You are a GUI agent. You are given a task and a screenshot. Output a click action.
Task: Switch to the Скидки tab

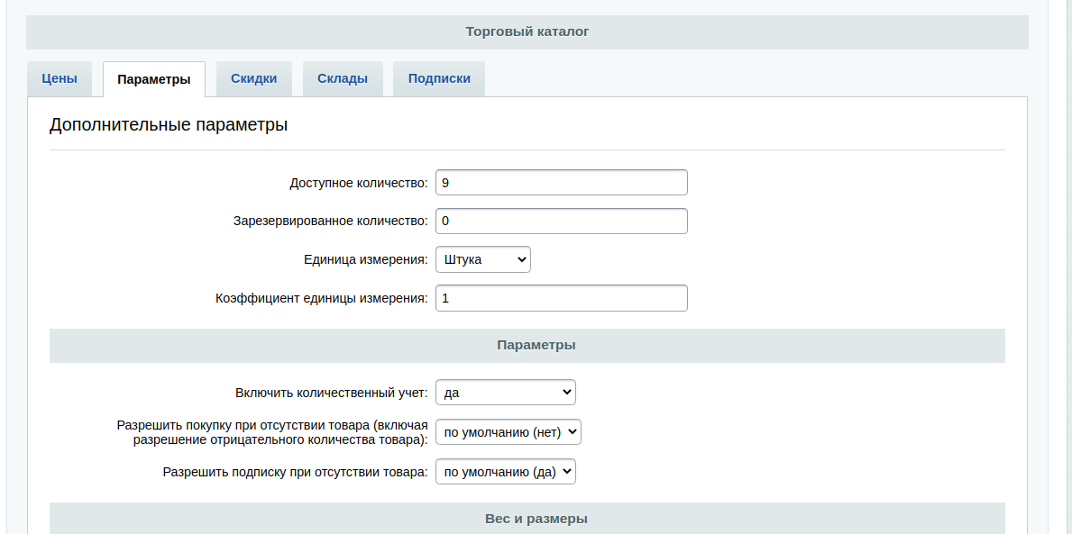(253, 78)
